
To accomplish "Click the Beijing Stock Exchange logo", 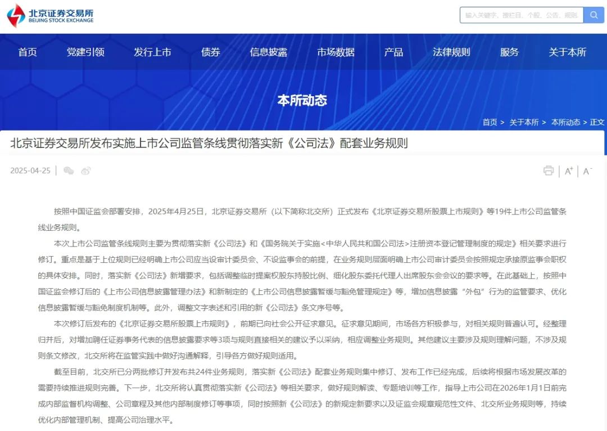I will click(x=49, y=15).
